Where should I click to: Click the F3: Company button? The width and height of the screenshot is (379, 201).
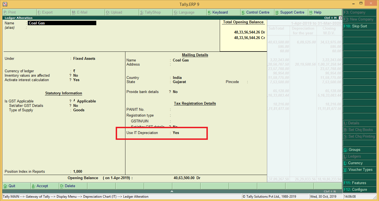tap(360, 12)
